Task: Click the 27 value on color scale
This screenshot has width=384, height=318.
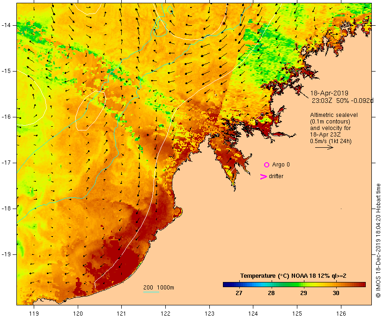Action: point(239,293)
